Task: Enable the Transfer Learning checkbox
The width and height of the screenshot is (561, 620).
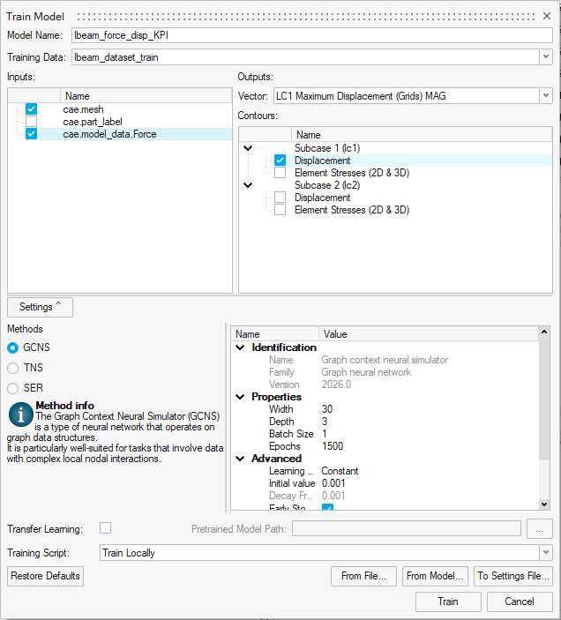Action: click(105, 528)
